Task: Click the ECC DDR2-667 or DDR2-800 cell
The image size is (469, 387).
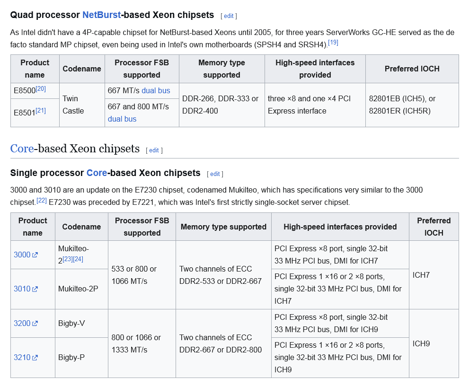Action: tap(223, 343)
